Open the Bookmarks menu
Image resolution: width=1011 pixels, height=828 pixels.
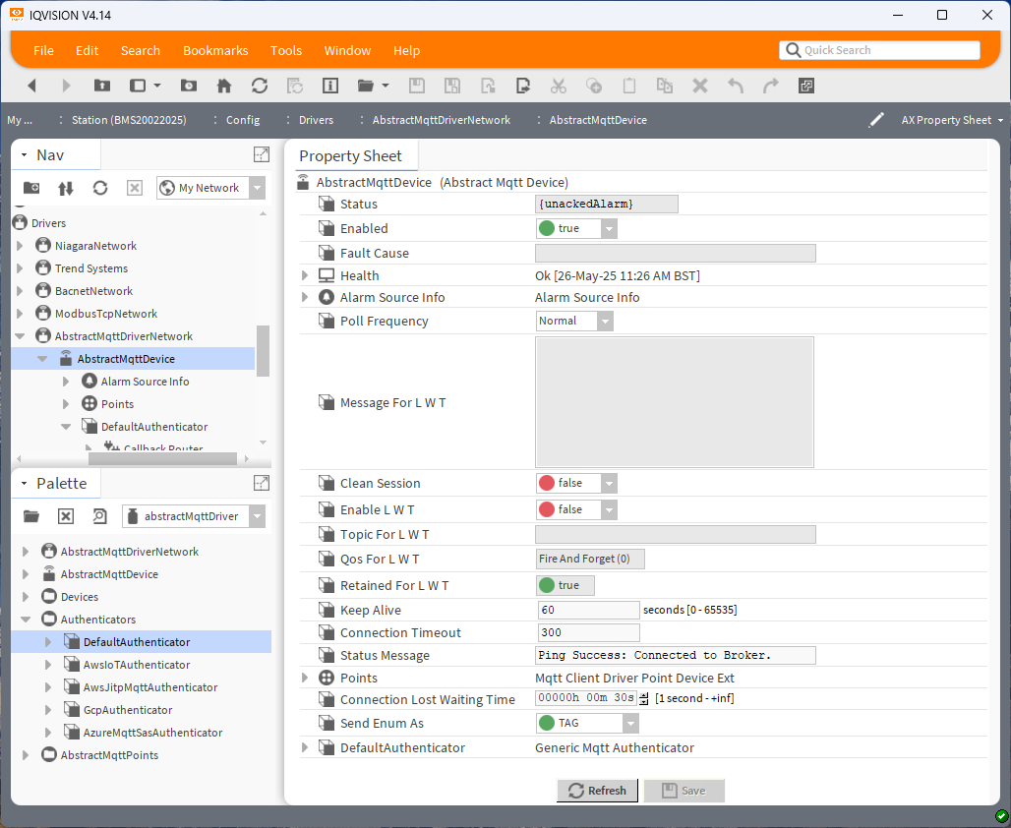[x=215, y=50]
